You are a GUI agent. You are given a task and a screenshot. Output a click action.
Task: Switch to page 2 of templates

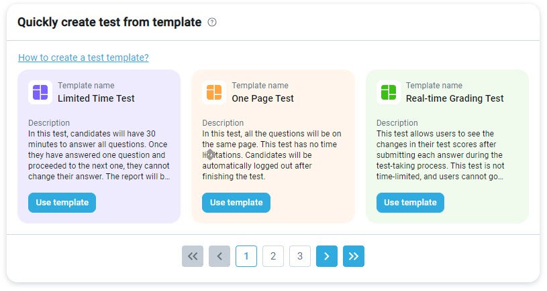point(273,256)
